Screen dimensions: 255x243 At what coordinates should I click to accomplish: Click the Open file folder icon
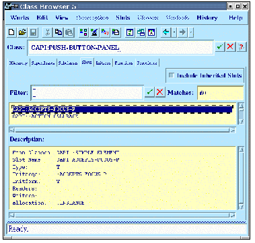click(22, 32)
